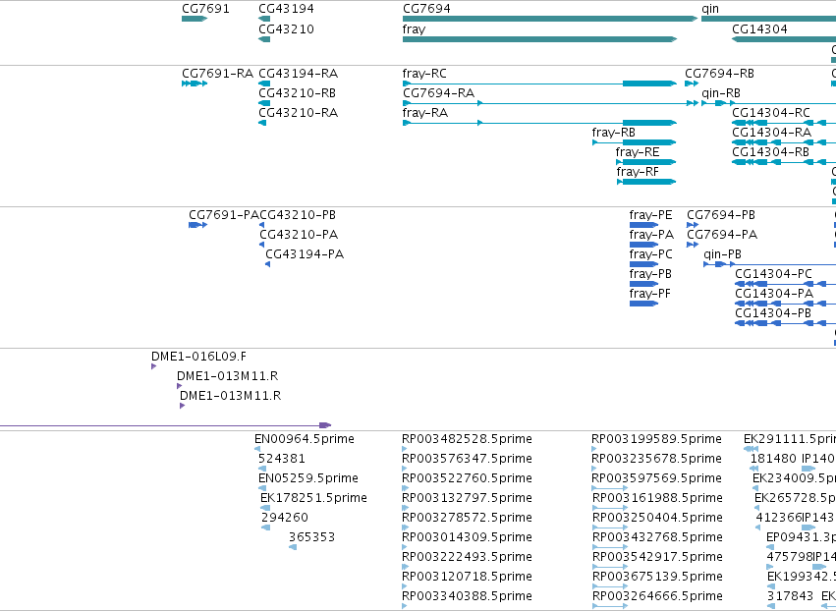The width and height of the screenshot is (836, 611).
Task: Open transcript CG14304-RB
Action: 771,152
